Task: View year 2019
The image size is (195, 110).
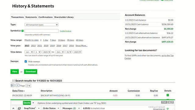Action: click(52, 46)
